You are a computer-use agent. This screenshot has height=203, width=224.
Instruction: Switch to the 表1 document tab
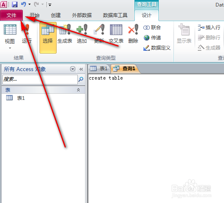point(99,69)
